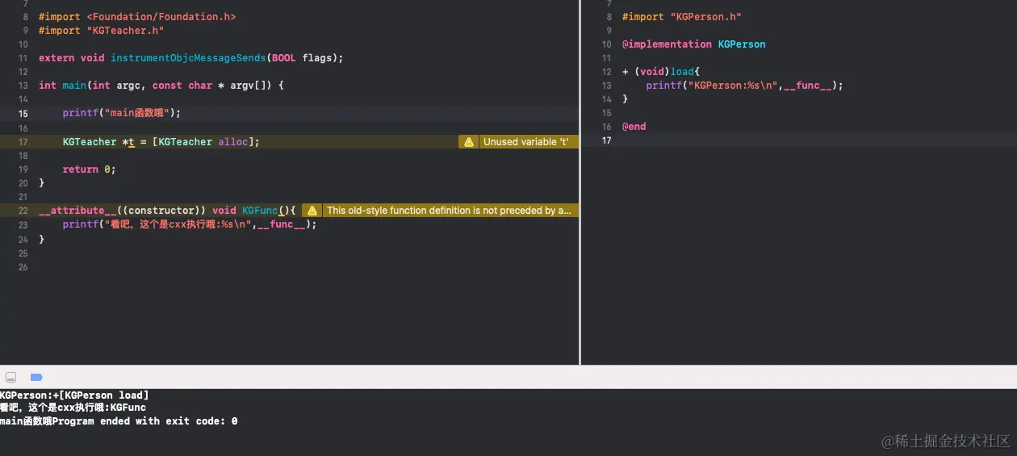Click highlighted line number 17 in the right editor

click(x=606, y=140)
